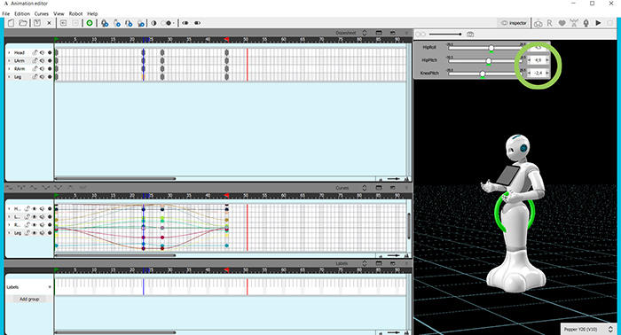The image size is (621, 335).
Task: Mute the RArm track in the dopesheet
Action: click(42, 69)
